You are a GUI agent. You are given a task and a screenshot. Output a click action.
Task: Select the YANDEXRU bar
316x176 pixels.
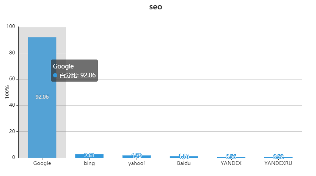[278, 157]
